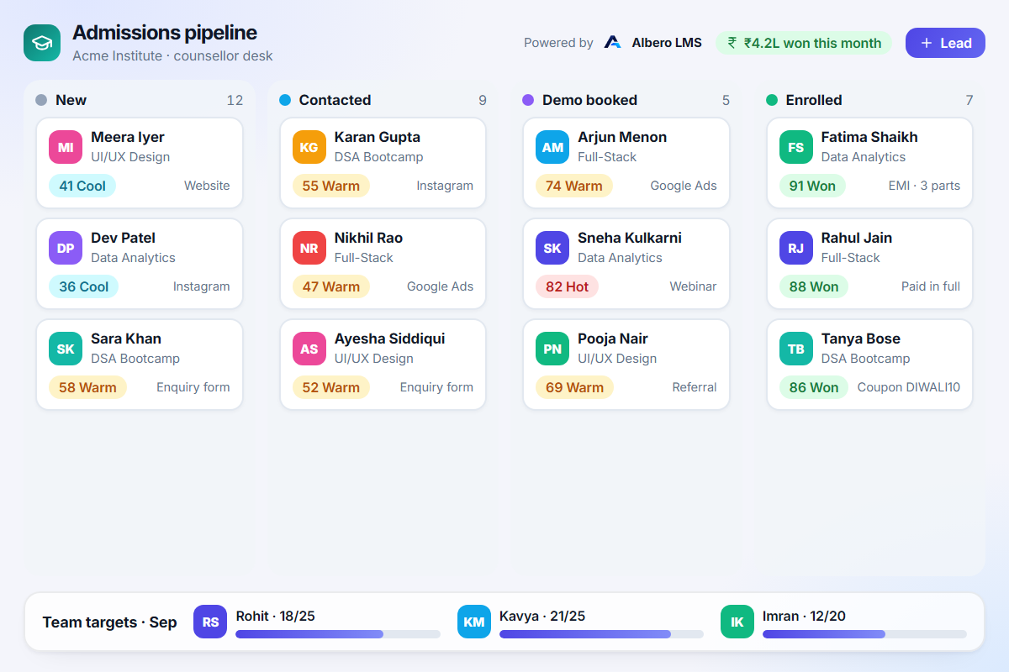Open Dev Patel's DP avatar
The width and height of the screenshot is (1009, 672).
tap(66, 248)
